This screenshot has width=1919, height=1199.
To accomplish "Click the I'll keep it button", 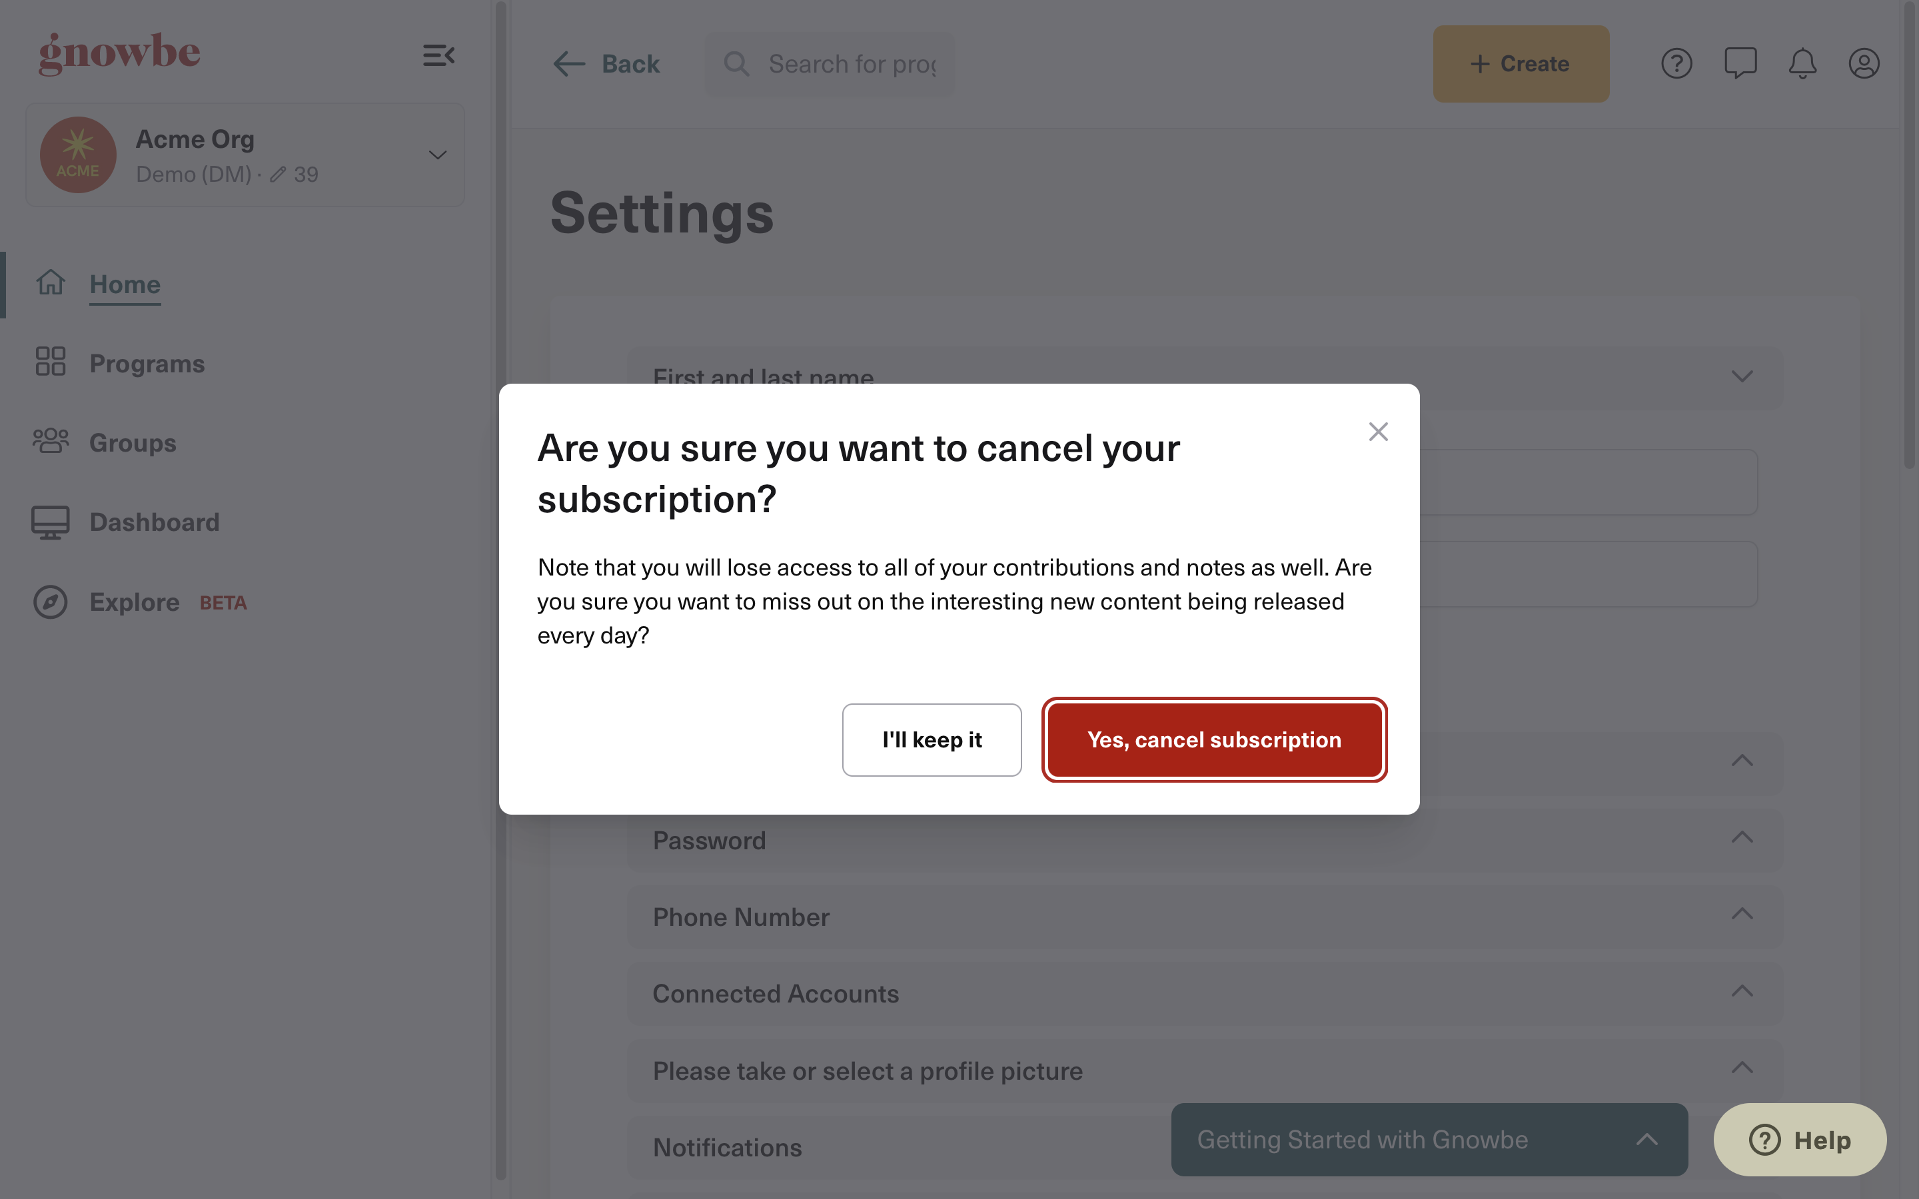I will coord(932,740).
